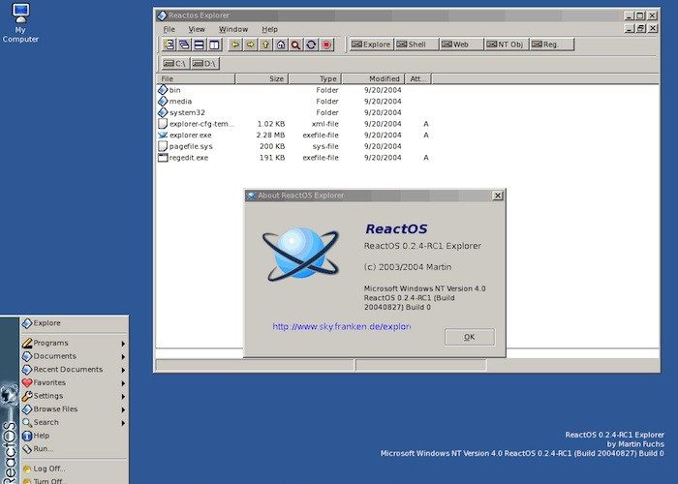Expand the Programs submenu in start menu
678x484 pixels.
[x=73, y=343]
